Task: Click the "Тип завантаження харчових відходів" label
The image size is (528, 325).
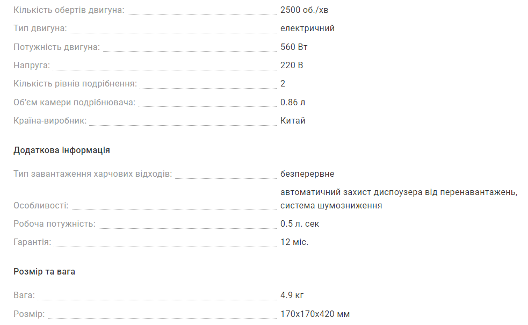Action: pyautogui.click(x=92, y=174)
